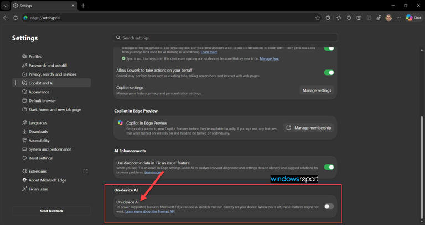Click the edge://settings/ai address bar
The height and width of the screenshot is (225, 425).
(x=172, y=18)
